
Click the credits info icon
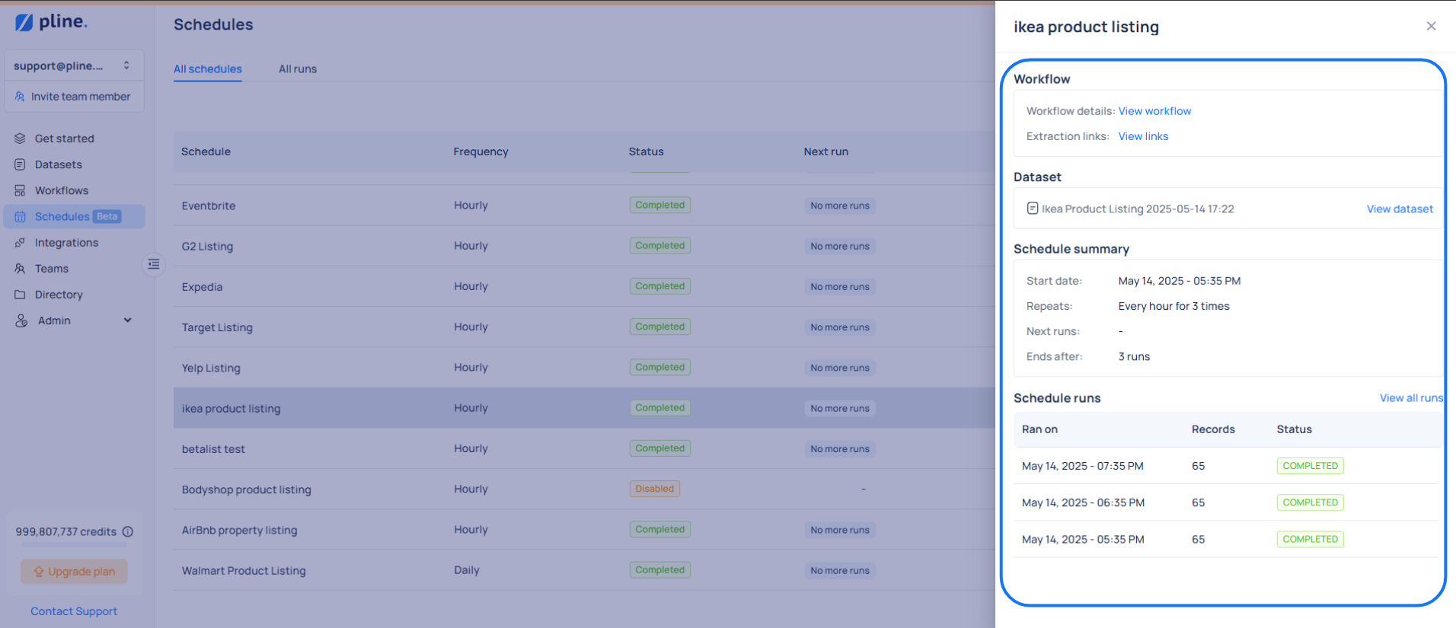coord(128,531)
